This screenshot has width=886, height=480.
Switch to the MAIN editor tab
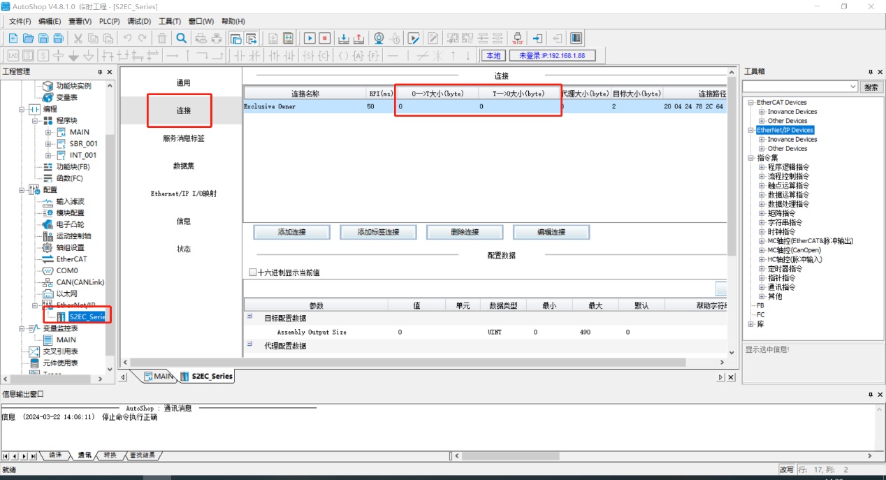pos(159,377)
